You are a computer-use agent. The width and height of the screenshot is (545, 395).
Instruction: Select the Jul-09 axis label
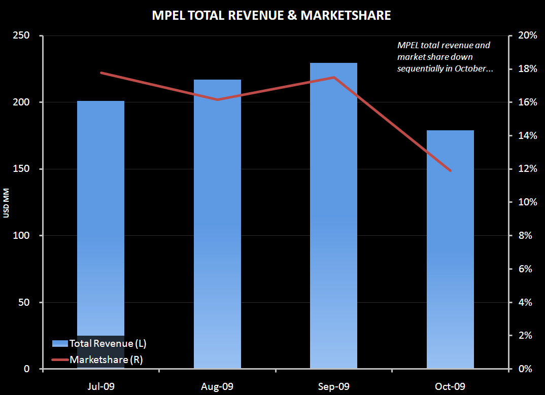(x=101, y=386)
